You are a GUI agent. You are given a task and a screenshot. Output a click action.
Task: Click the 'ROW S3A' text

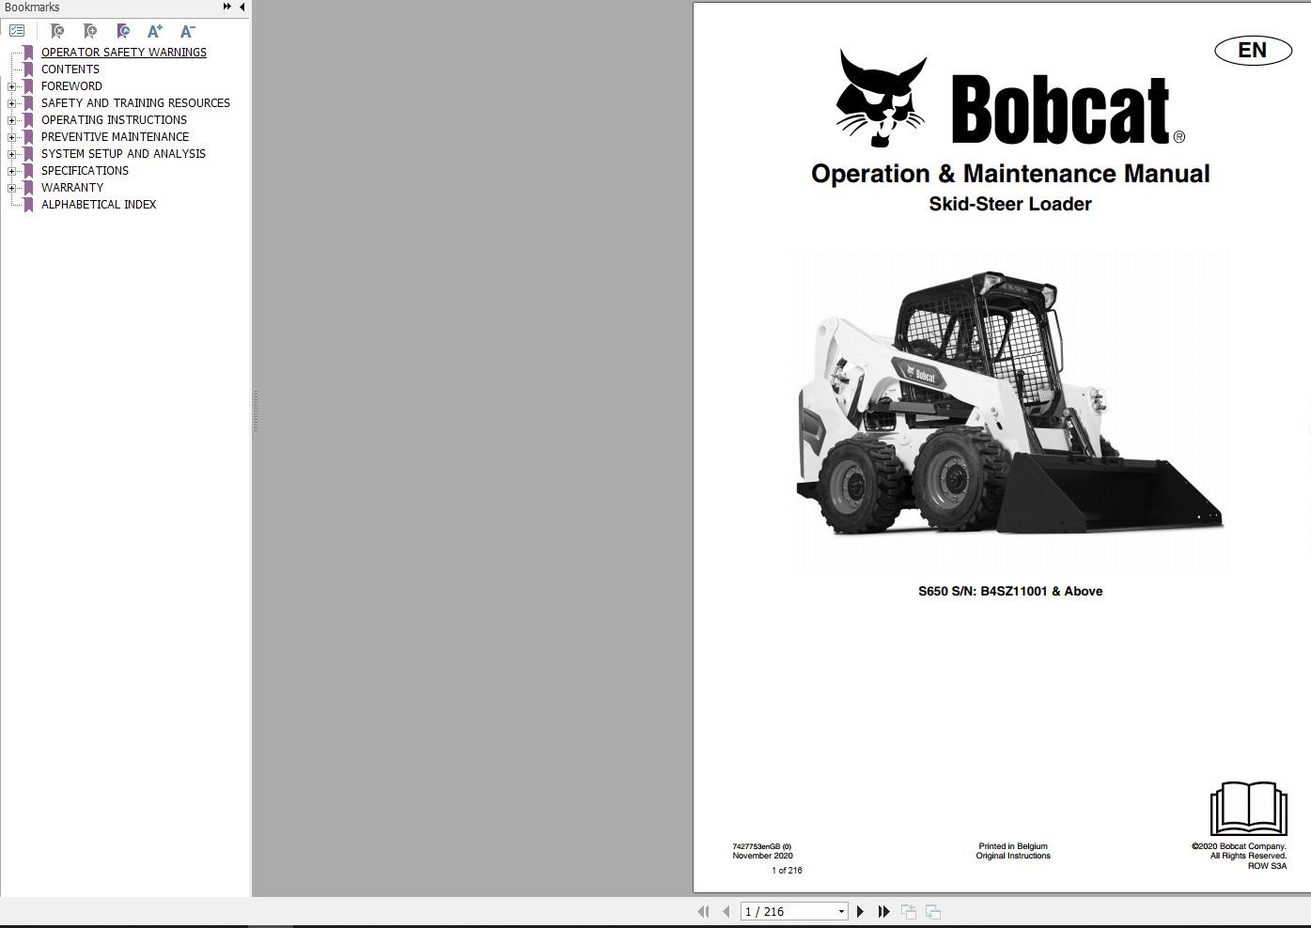(x=1267, y=866)
